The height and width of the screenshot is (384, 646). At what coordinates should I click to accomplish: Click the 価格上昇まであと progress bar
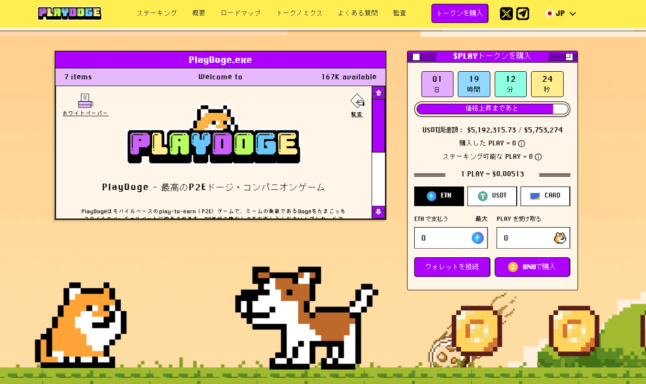492,109
